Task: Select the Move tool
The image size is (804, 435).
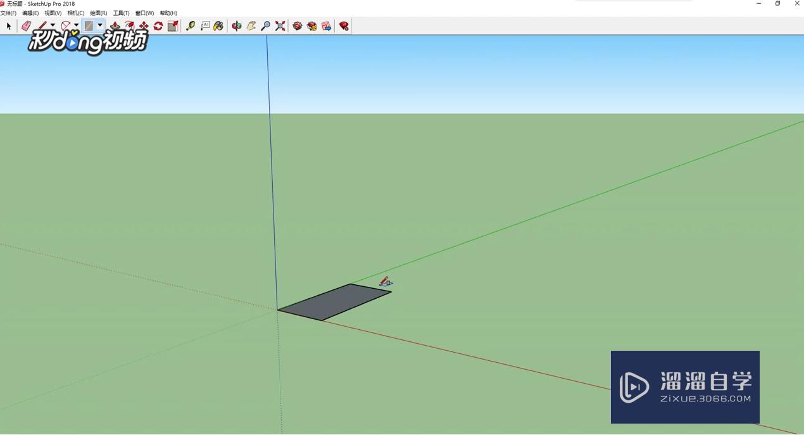Action: tap(144, 26)
